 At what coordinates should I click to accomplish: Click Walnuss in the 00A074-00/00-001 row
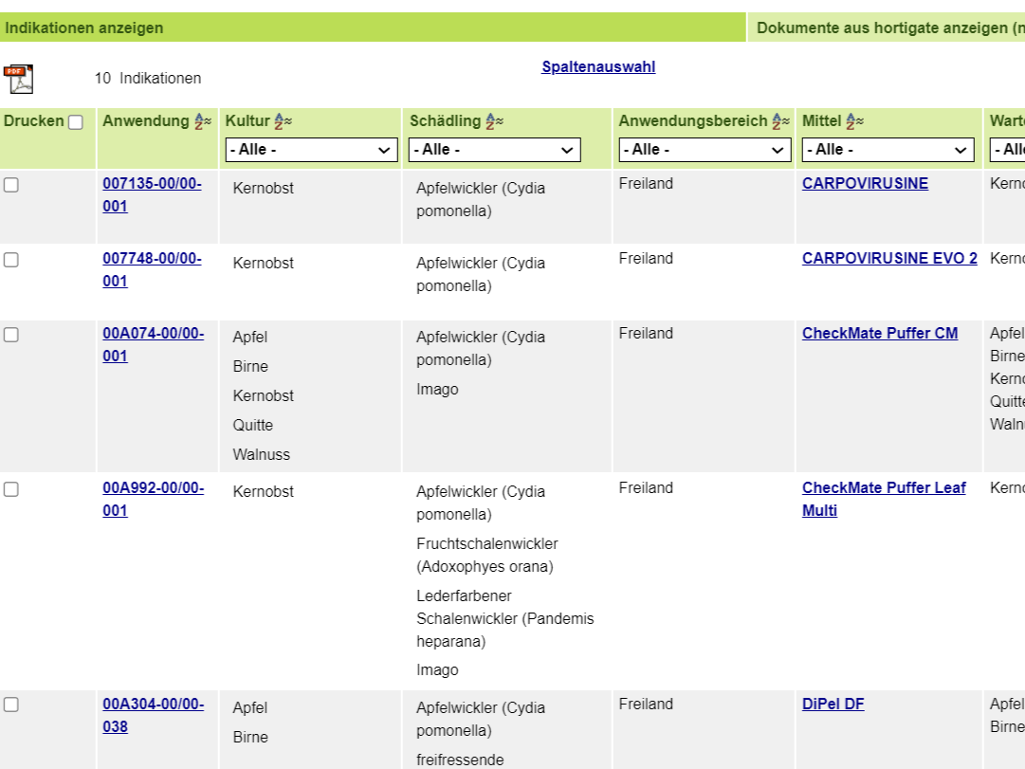pos(262,454)
